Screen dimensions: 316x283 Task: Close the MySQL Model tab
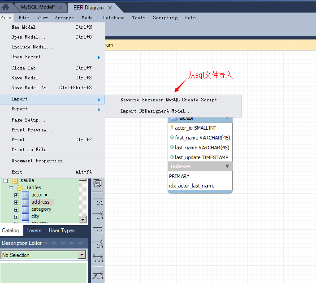point(60,8)
